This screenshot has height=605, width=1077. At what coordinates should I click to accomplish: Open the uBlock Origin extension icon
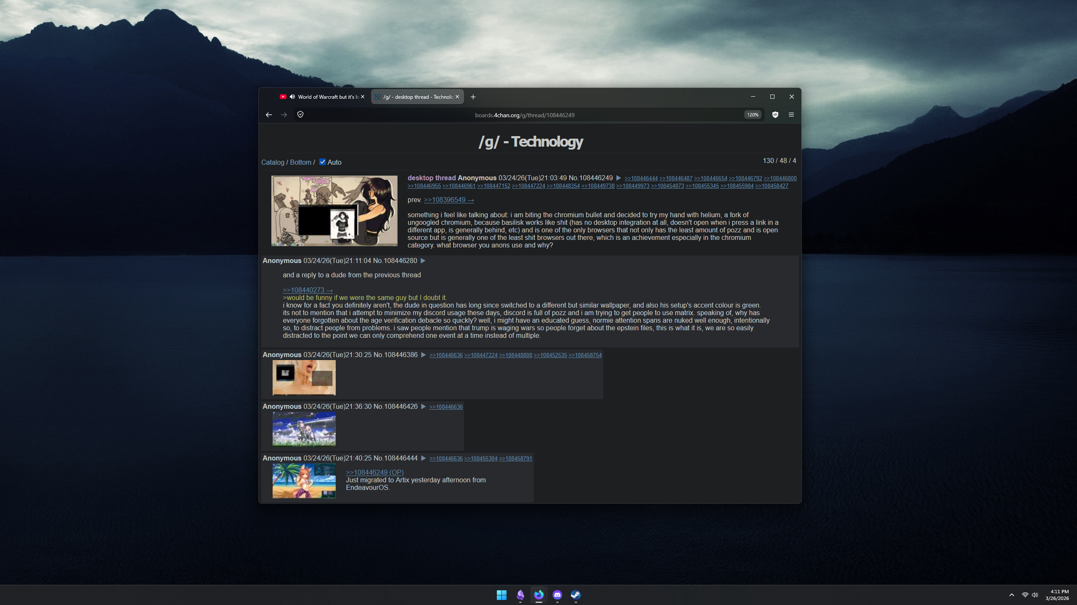pos(775,115)
